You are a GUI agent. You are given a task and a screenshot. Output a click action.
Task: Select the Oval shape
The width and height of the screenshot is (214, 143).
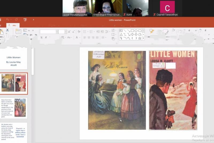136,31
